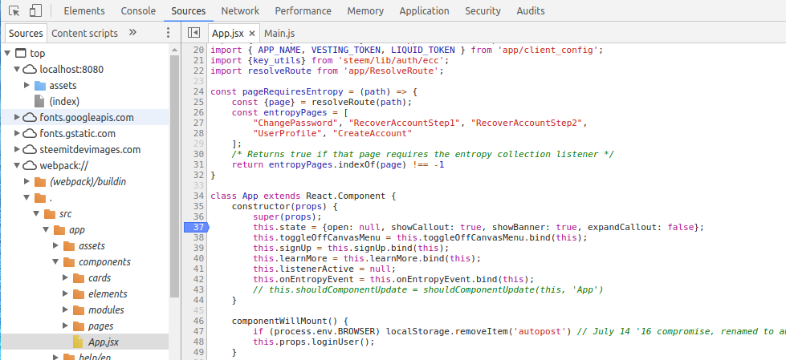Collapse the app folder
Viewport: 786px width, 360px height.
click(x=46, y=229)
